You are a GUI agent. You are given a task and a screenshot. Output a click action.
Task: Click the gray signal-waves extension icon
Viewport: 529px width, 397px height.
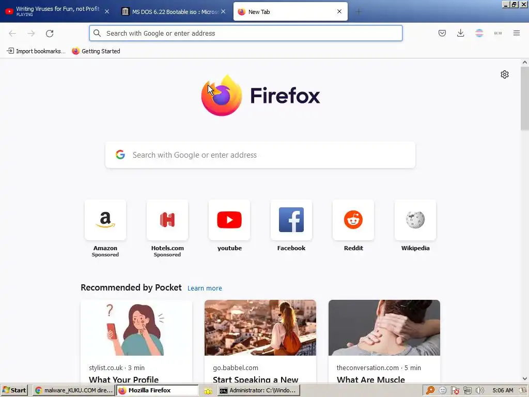[x=498, y=33]
